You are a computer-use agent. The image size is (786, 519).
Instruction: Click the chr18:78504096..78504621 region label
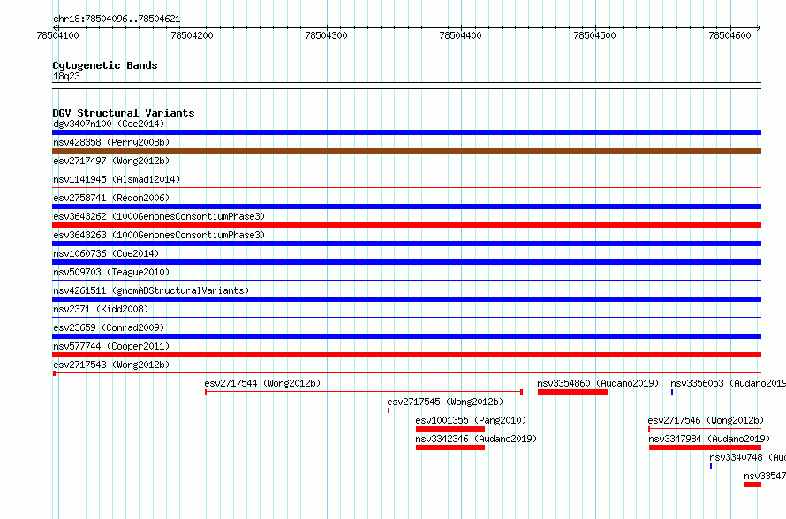pos(117,19)
